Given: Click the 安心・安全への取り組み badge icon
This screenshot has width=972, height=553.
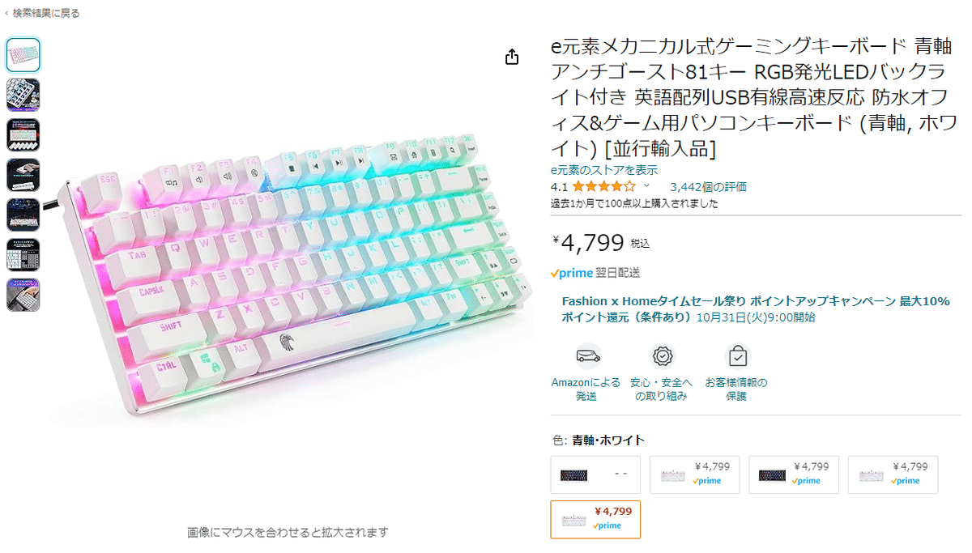Looking at the screenshot, I should point(663,356).
